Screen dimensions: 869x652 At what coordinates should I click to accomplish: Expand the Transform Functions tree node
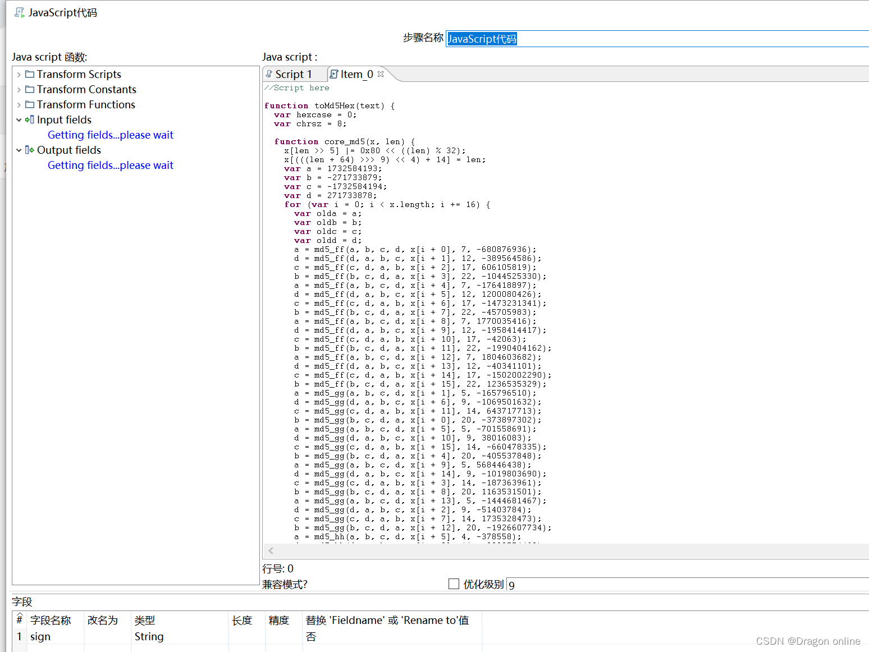pos(19,105)
